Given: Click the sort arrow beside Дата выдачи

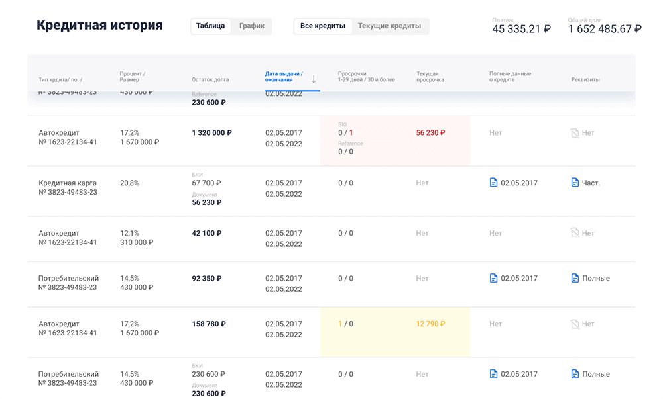Looking at the screenshot, I should pyautogui.click(x=314, y=79).
